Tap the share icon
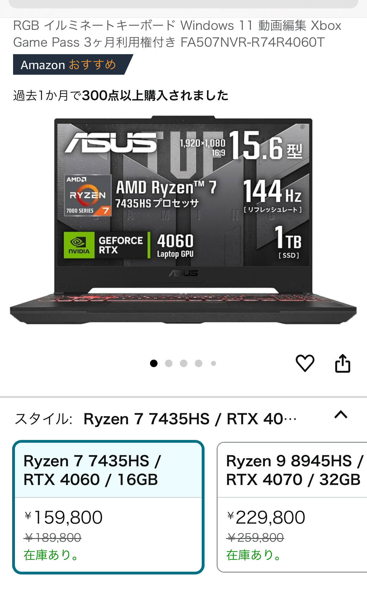367x600 pixels. [342, 363]
